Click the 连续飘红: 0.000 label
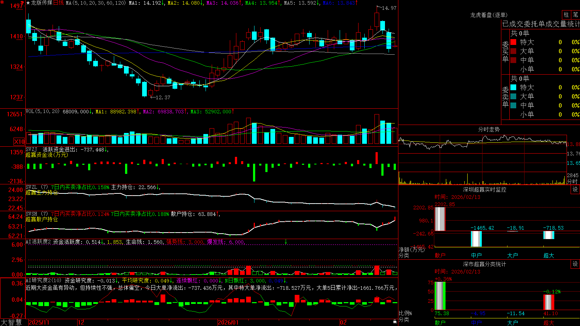 pyautogui.click(x=198, y=280)
